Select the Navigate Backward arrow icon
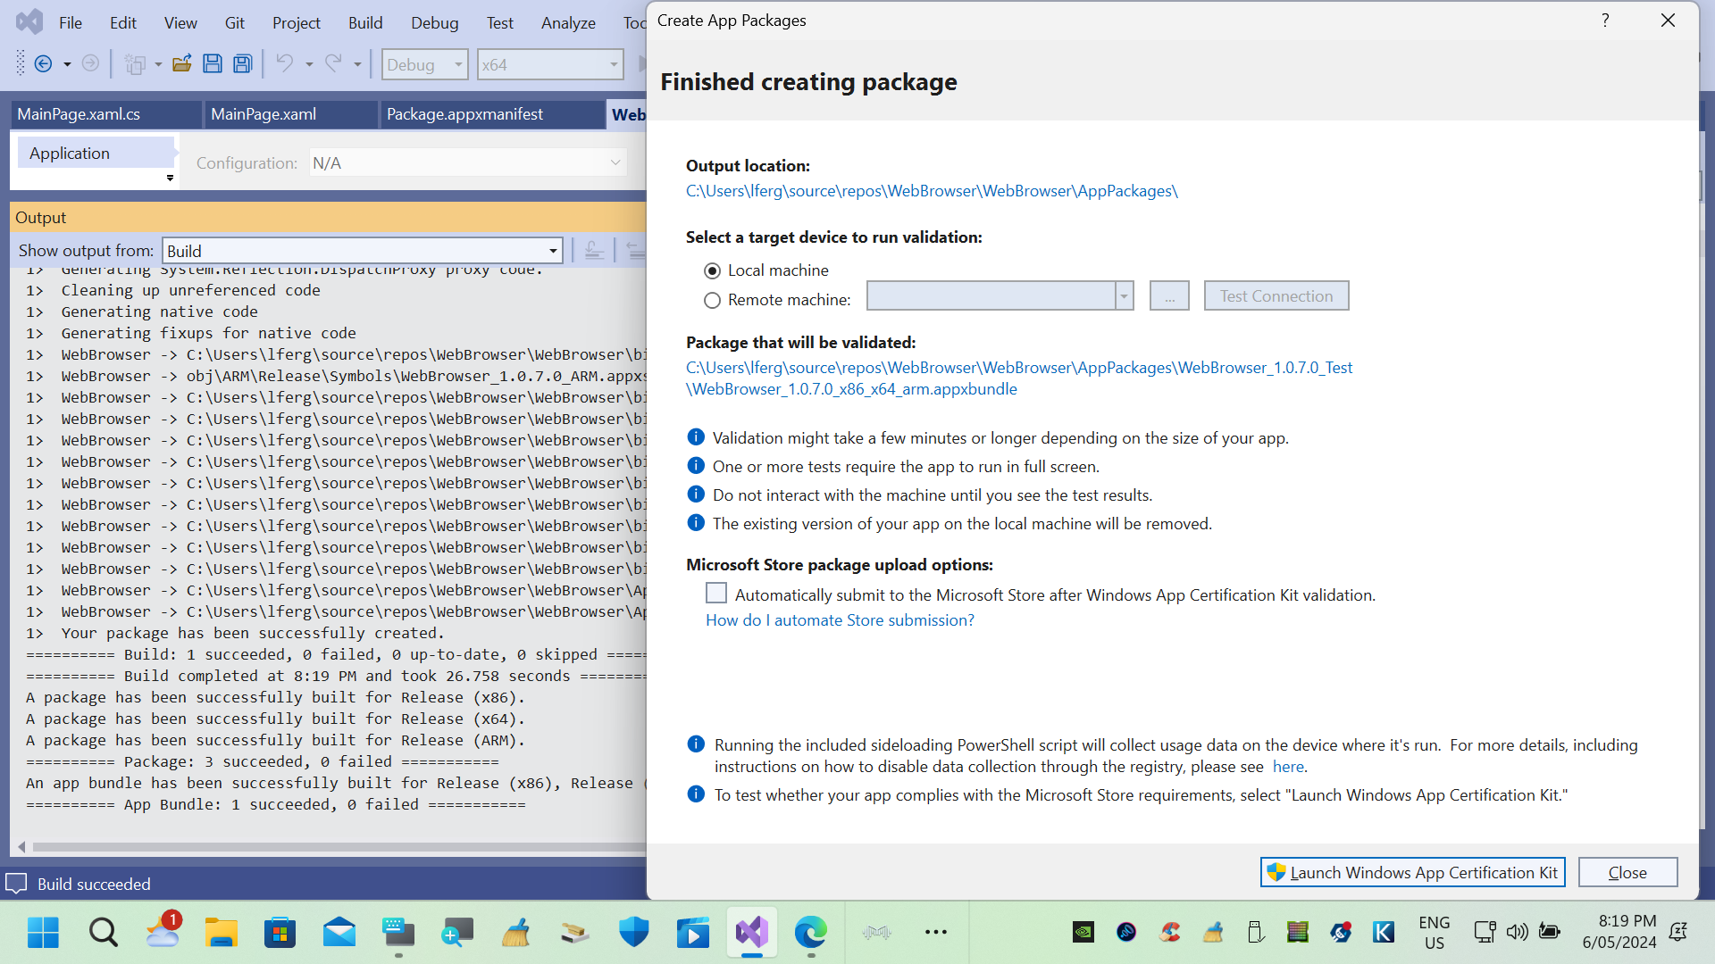The image size is (1715, 964). (43, 63)
